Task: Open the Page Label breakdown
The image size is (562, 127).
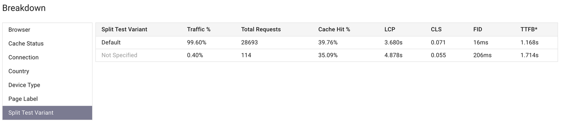Action: [x=47, y=99]
